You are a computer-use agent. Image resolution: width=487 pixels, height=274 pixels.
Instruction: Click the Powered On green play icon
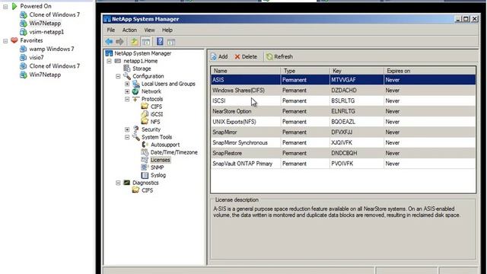point(14,6)
